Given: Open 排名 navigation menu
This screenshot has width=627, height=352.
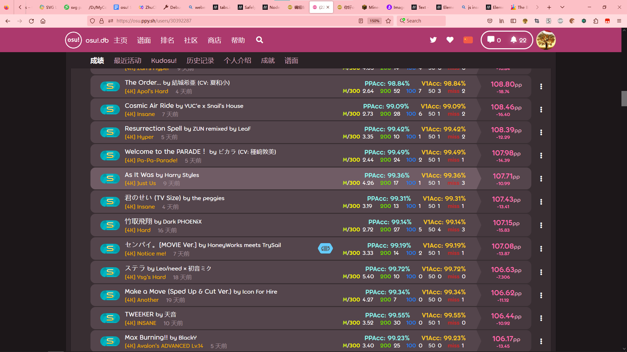Looking at the screenshot, I should point(168,40).
